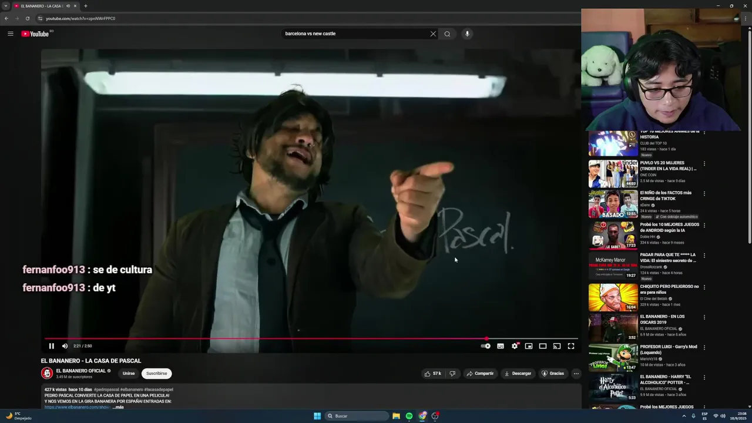Open options for 'PAGAR PARA QUE TE' video
This screenshot has height=423, width=752.
[x=704, y=256]
